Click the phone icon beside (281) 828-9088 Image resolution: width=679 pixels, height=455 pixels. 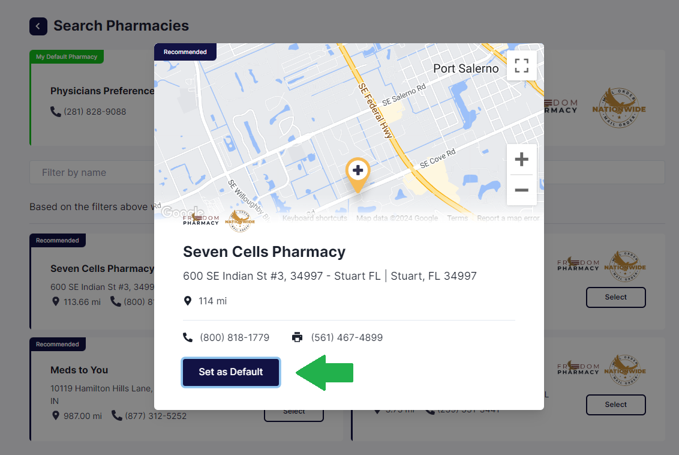(x=55, y=112)
